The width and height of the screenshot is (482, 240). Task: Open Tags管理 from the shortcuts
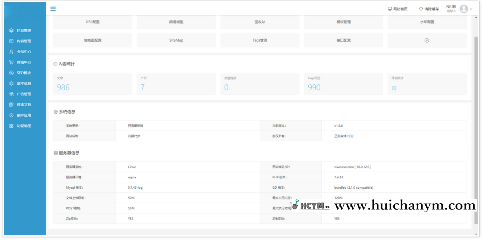[260, 40]
